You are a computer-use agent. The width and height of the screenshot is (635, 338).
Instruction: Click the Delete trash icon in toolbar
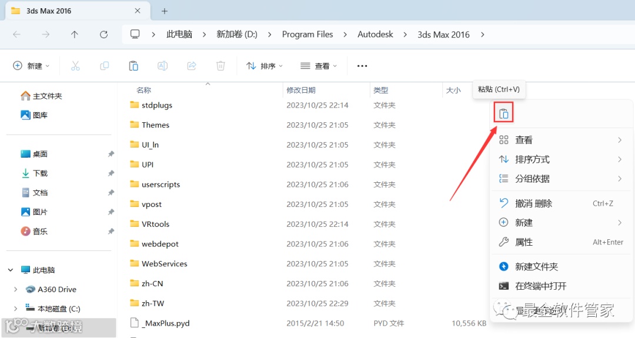click(220, 66)
